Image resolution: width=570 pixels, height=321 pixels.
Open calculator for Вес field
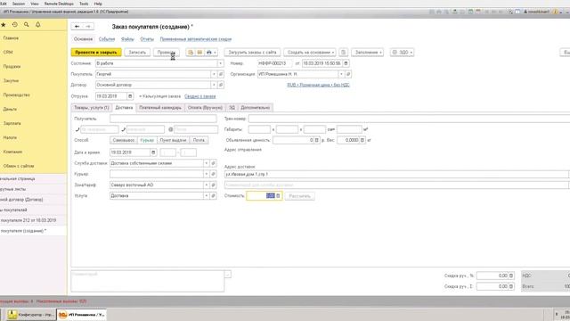coord(362,140)
